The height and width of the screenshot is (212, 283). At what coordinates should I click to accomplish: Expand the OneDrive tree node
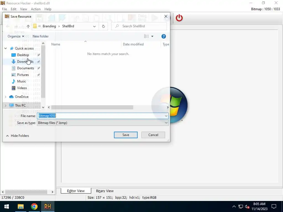6,97
